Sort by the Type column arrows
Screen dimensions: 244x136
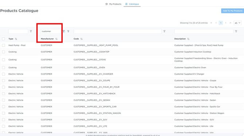pyautogui.click(x=16, y=39)
